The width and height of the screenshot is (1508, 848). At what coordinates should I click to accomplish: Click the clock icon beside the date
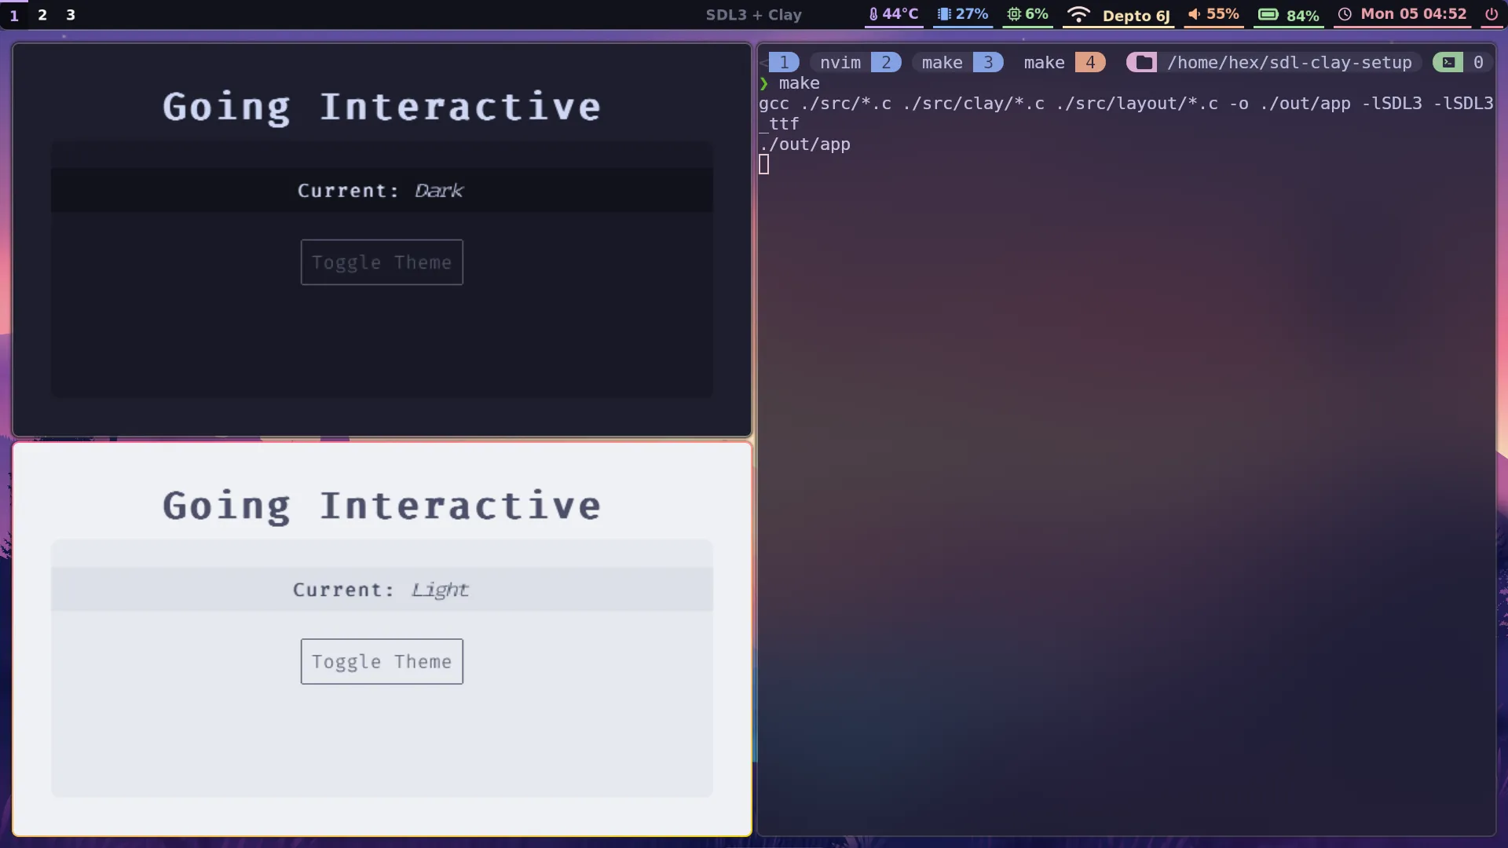[1345, 14]
